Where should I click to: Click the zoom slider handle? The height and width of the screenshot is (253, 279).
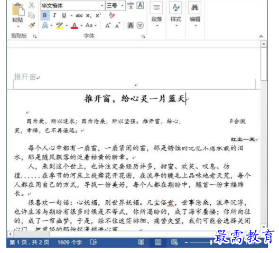211,242
